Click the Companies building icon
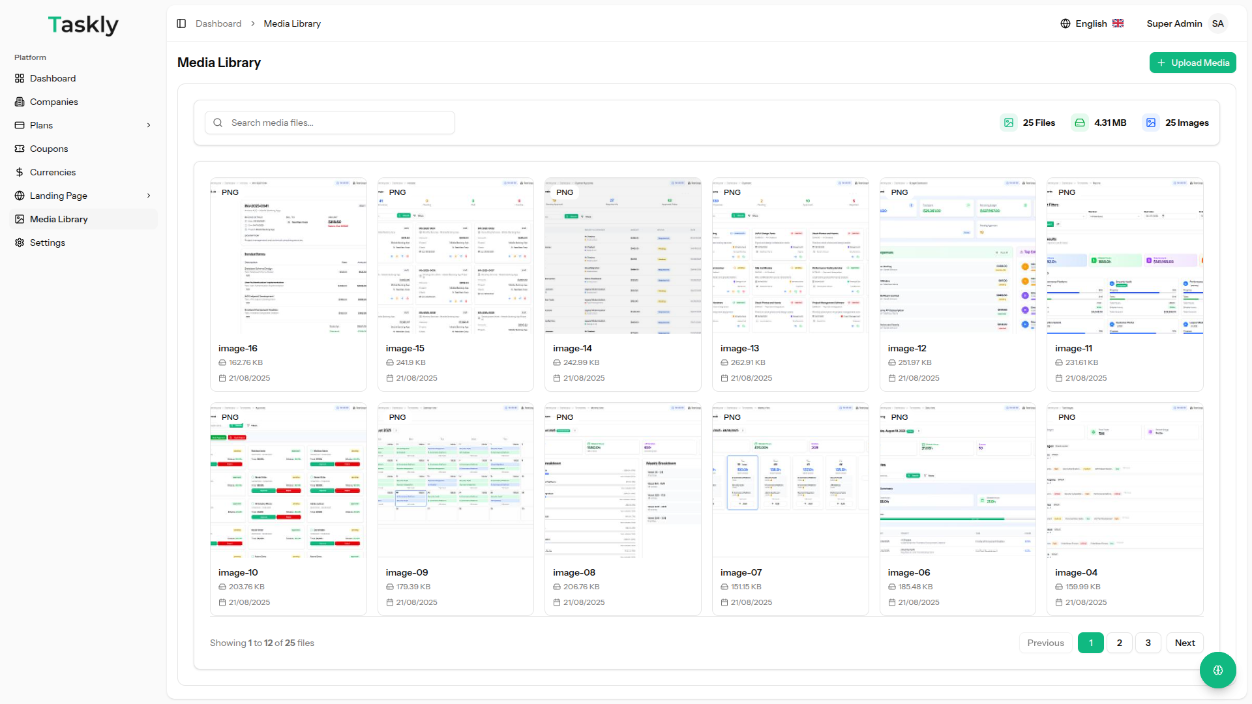 tap(20, 102)
